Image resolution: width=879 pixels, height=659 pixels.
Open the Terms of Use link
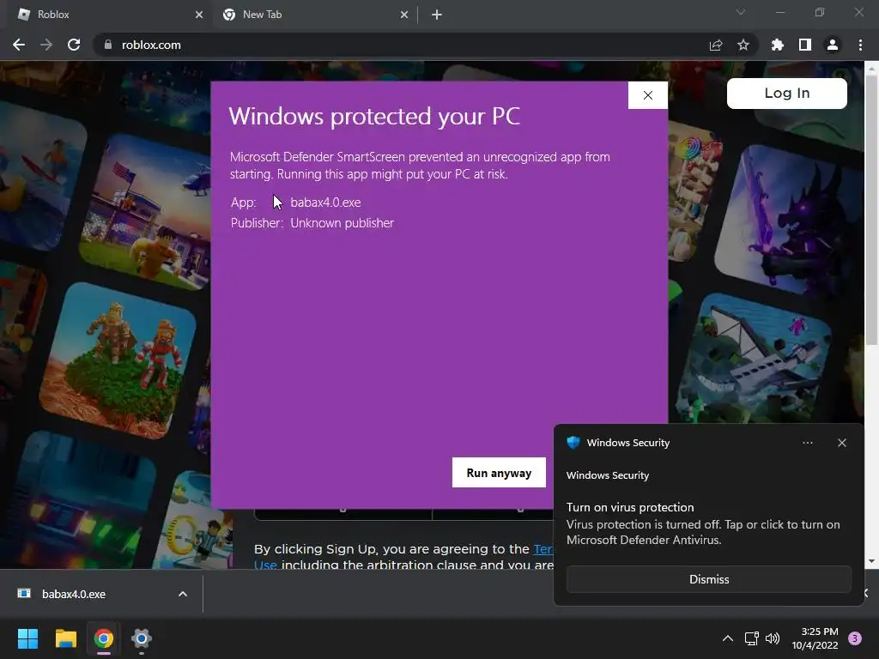543,549
